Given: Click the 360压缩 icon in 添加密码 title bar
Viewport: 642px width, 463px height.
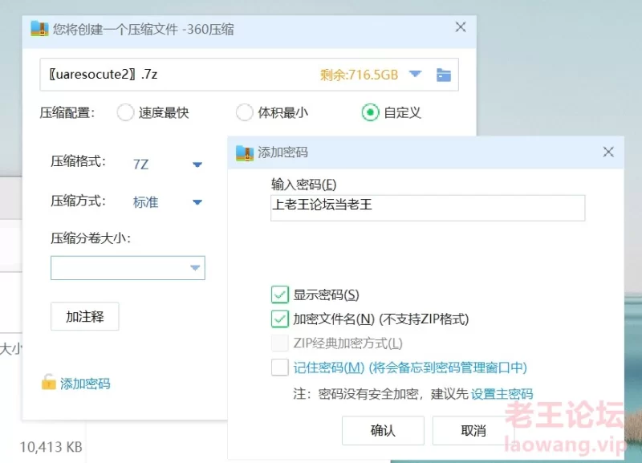Looking at the screenshot, I should tap(245, 152).
